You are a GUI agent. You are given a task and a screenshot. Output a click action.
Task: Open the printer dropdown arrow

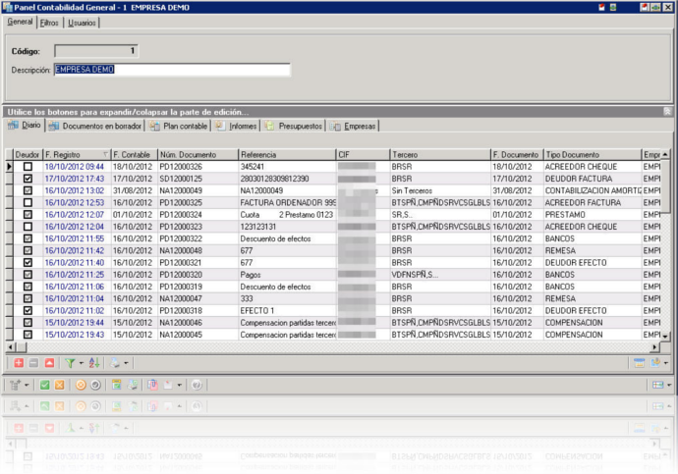point(126,363)
